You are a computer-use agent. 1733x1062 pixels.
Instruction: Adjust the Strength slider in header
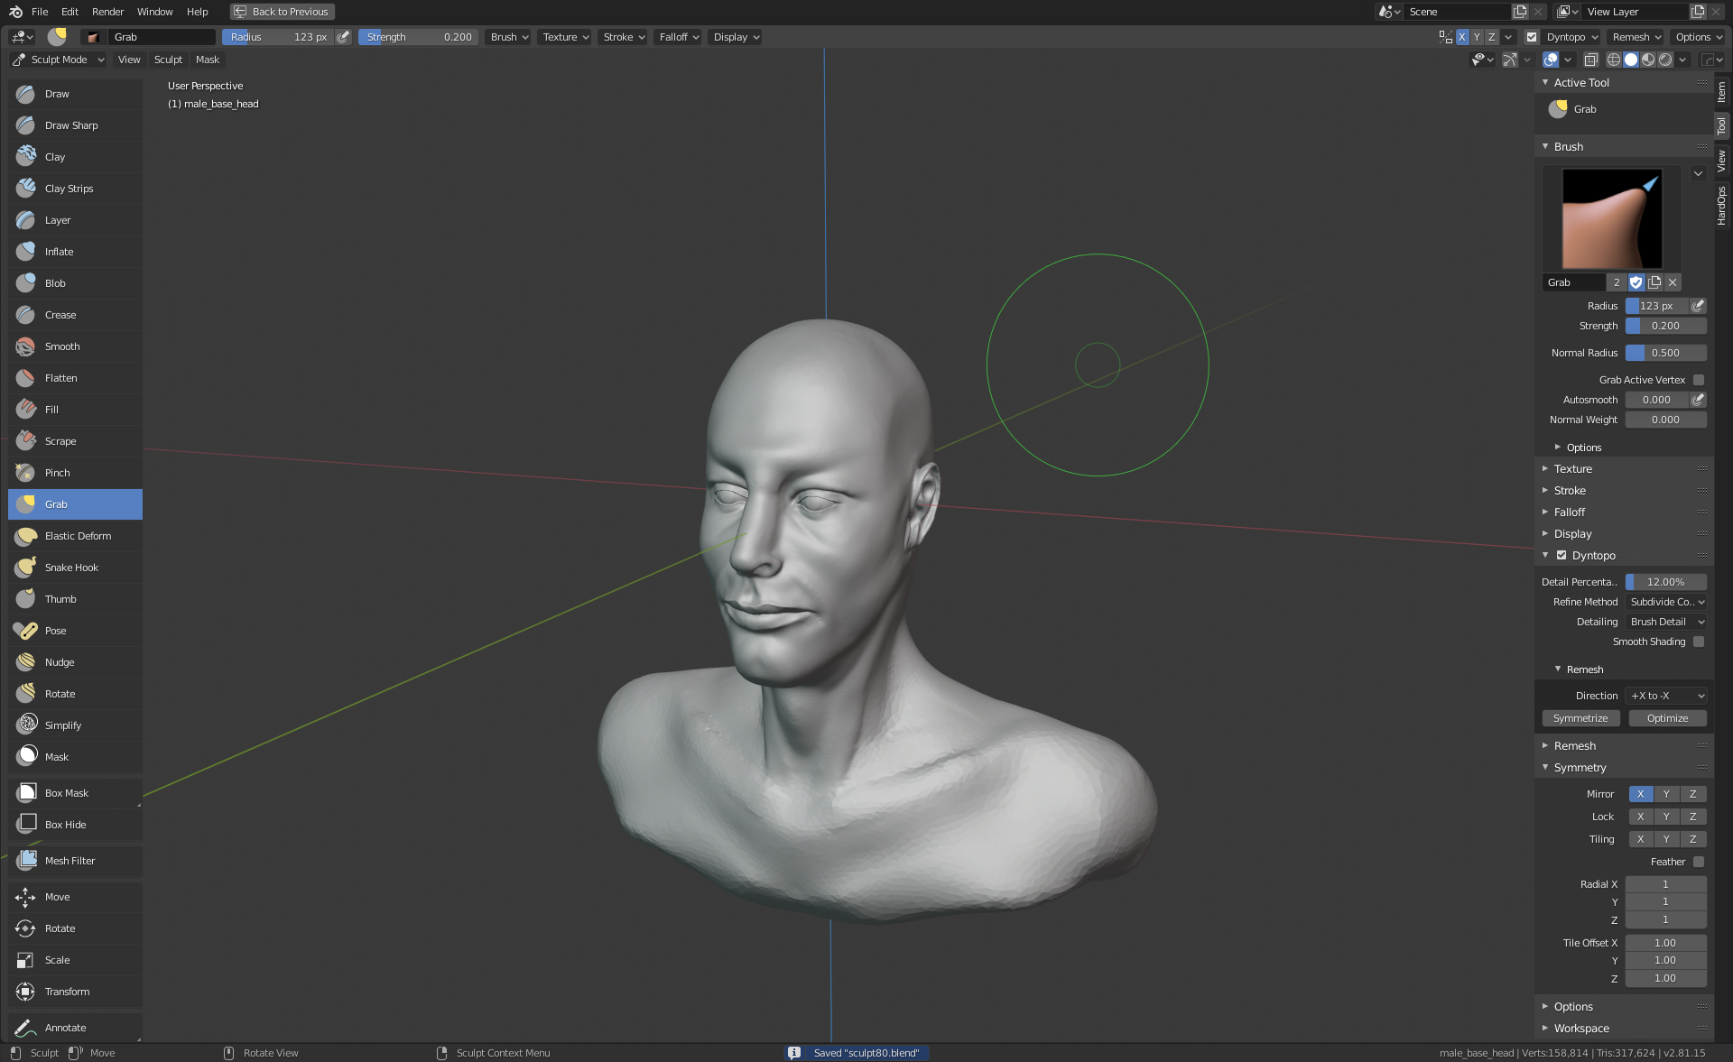tap(419, 37)
